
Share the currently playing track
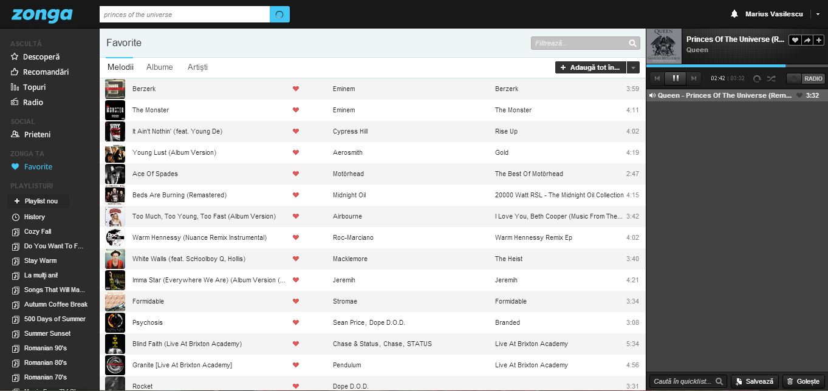click(807, 40)
